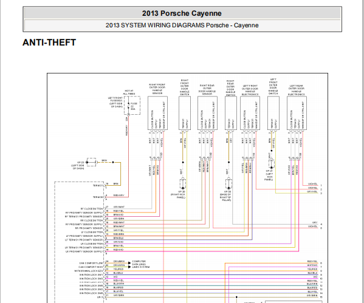Viewport: 364px width, 303px height.
Task: Select the 'BRN' wire label beside TERM 31
Action: tap(116, 184)
